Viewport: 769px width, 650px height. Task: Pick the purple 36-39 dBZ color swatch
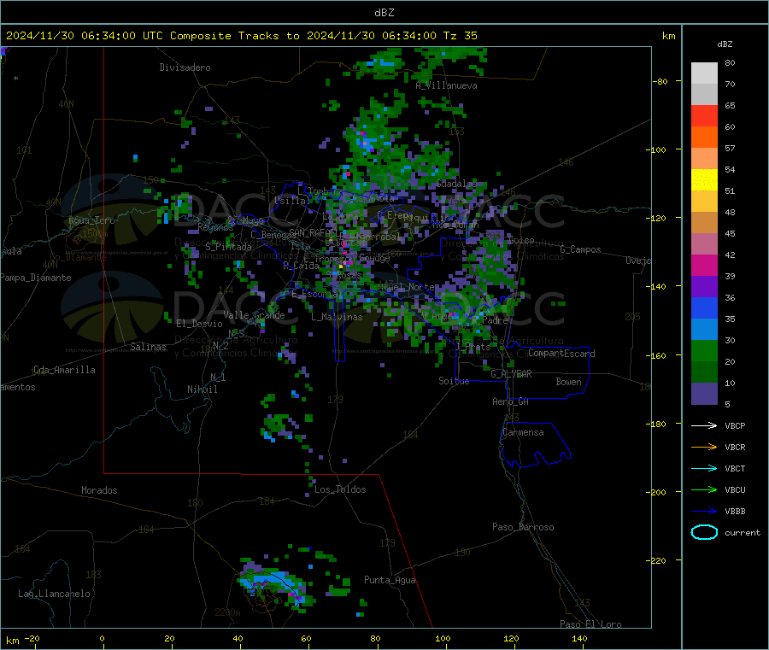704,287
